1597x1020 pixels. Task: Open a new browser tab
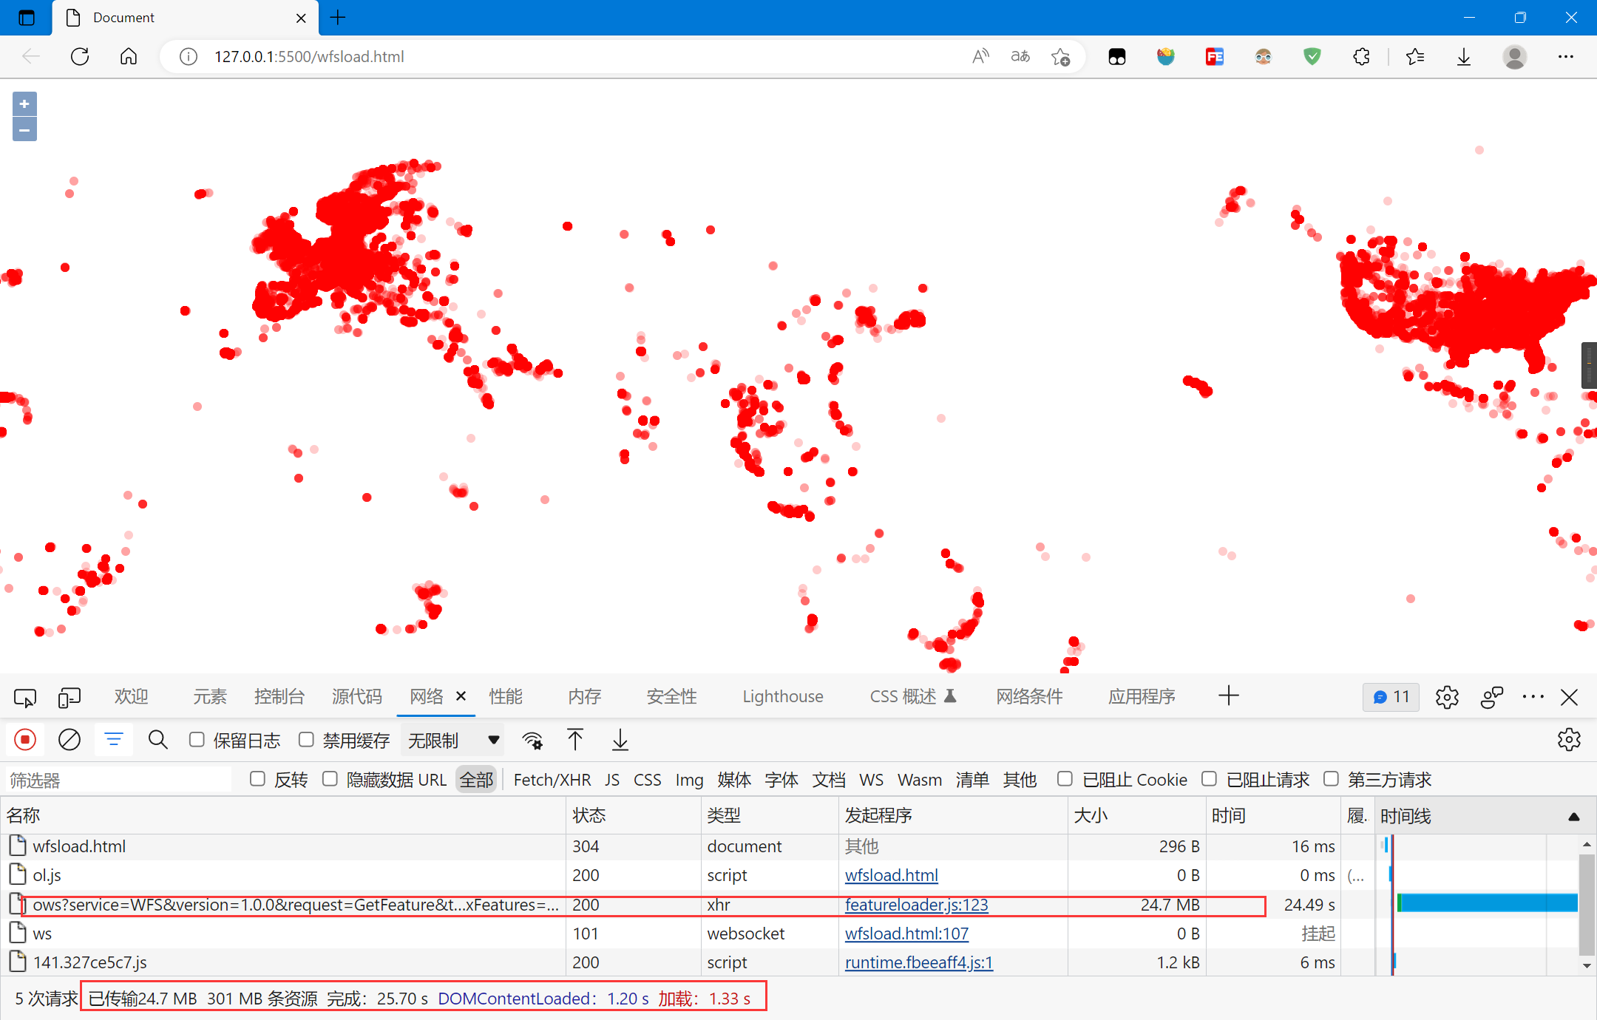click(338, 17)
